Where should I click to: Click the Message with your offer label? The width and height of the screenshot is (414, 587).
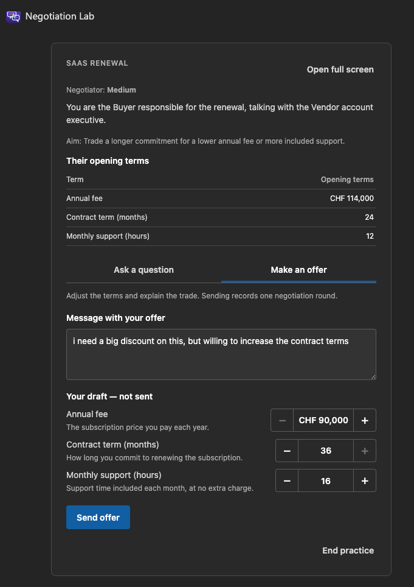tap(116, 318)
